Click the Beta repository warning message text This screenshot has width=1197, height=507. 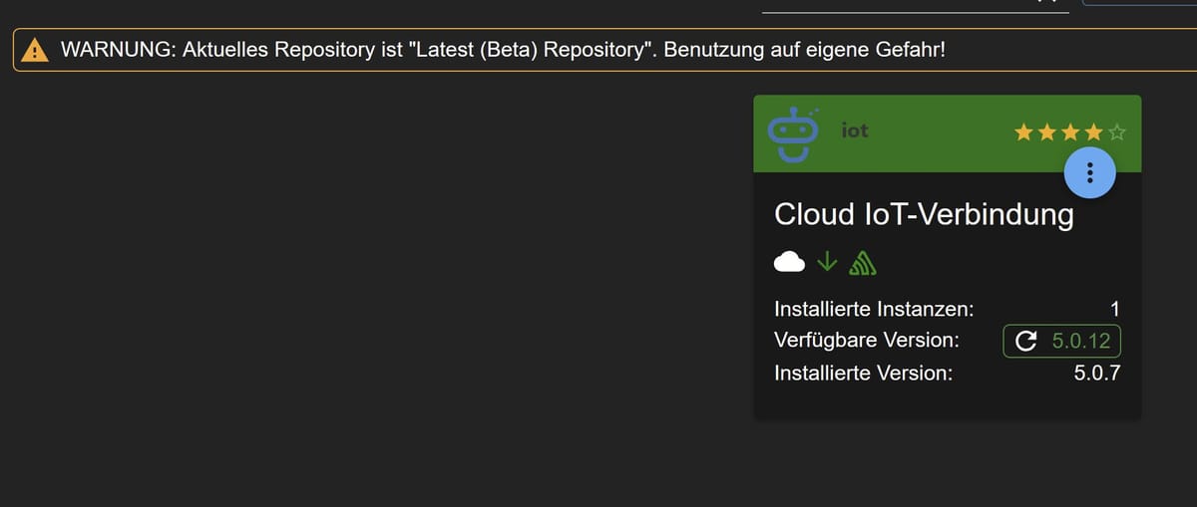(x=503, y=50)
